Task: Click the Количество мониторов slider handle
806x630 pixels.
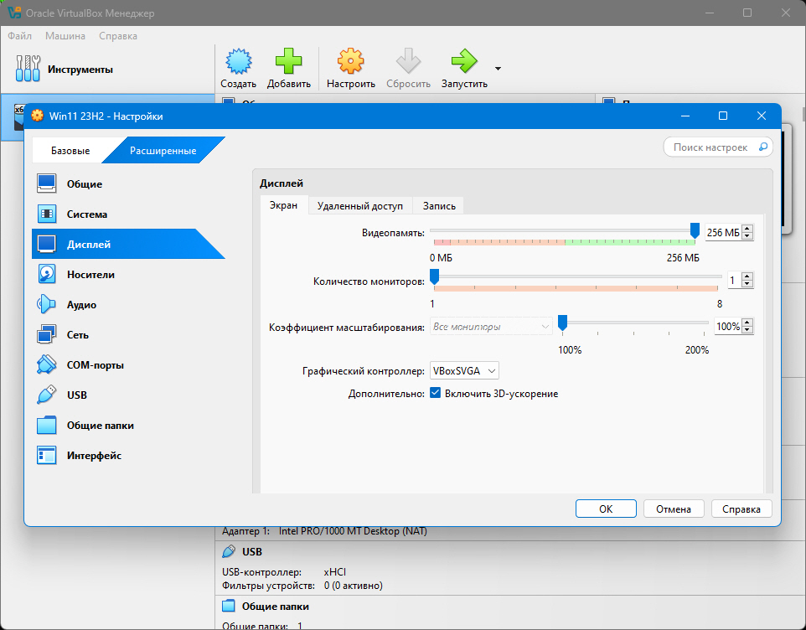Action: tap(434, 277)
